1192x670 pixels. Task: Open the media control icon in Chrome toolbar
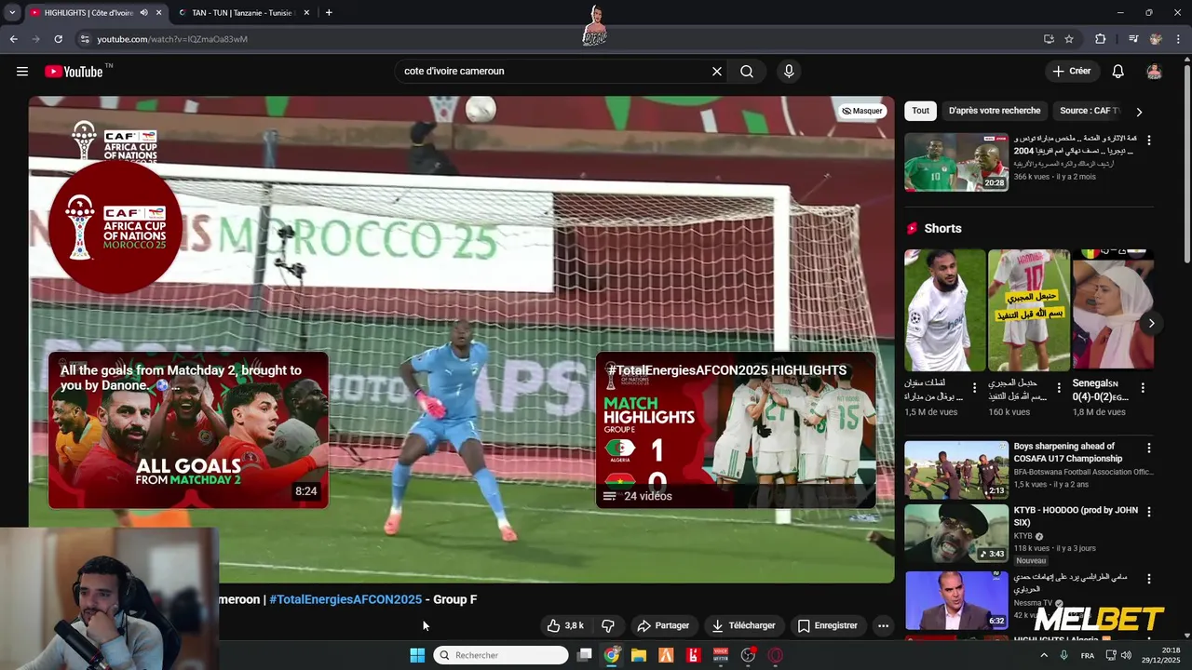coord(1132,39)
